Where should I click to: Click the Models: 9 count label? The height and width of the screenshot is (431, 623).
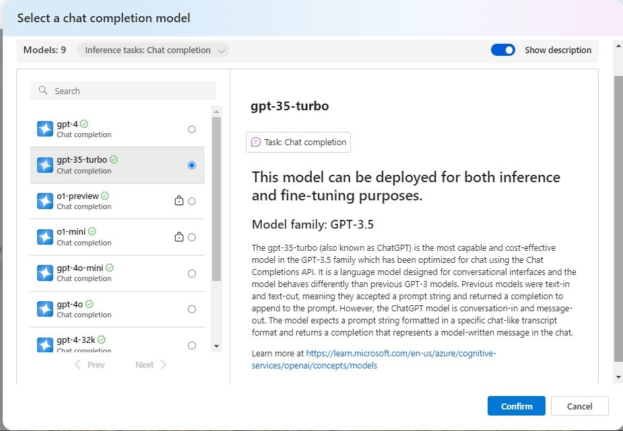coord(45,50)
